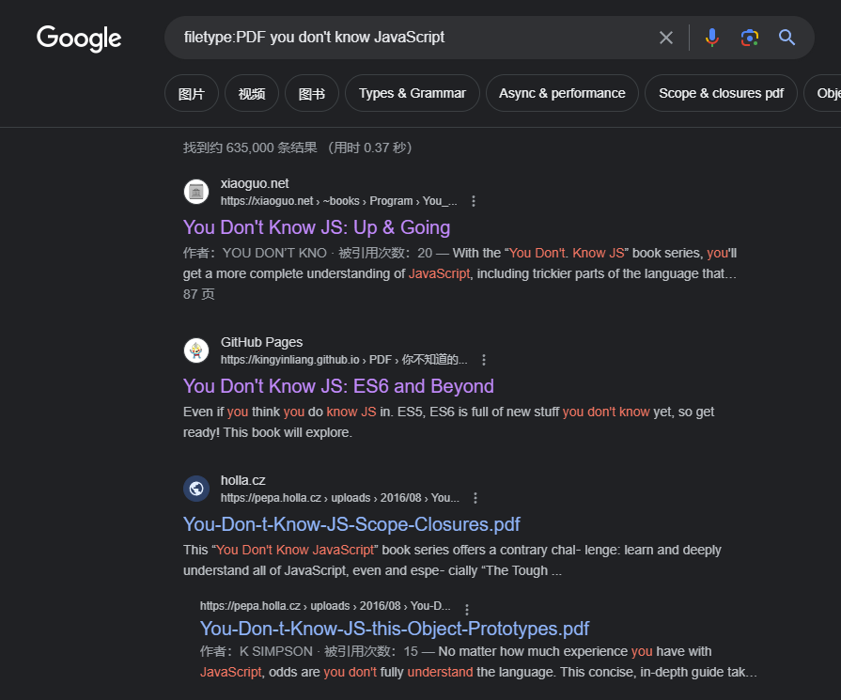The image size is (841, 700).
Task: Click the holla.cz globe favicon
Action: 196,489
